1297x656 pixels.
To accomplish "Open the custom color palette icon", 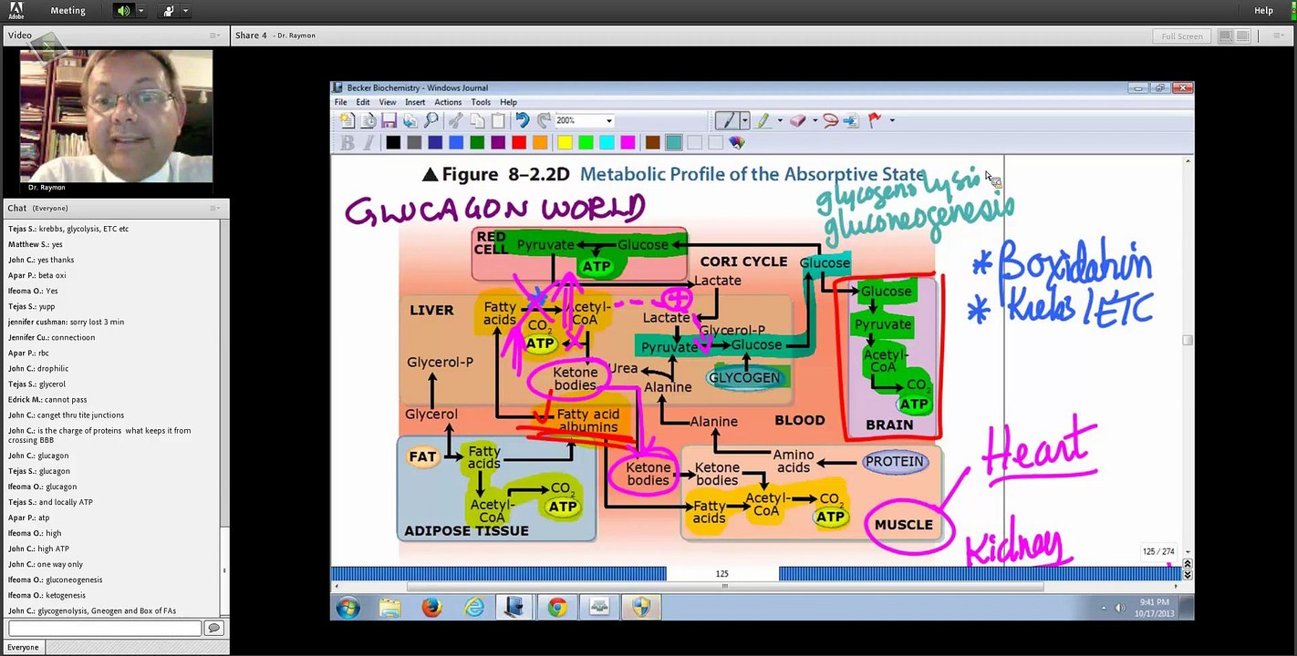I will pos(737,142).
